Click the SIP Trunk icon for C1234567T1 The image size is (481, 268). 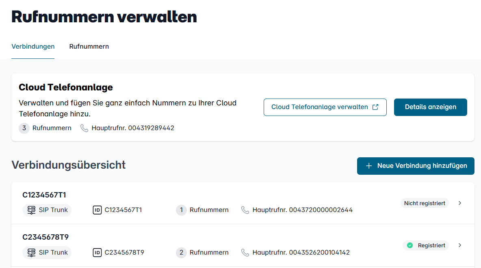31,210
